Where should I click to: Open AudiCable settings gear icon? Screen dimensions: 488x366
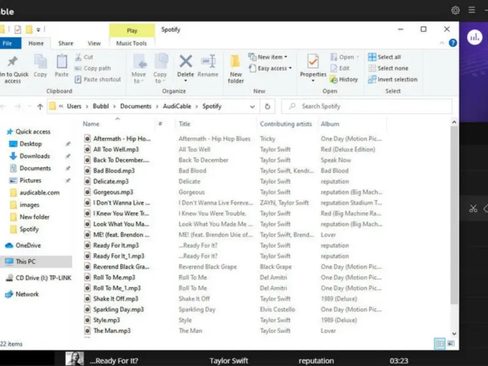tap(455, 10)
